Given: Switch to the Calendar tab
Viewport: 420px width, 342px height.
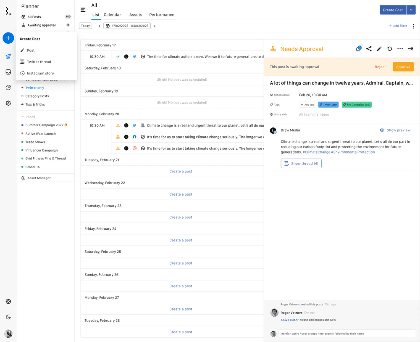Looking at the screenshot, I should [112, 15].
